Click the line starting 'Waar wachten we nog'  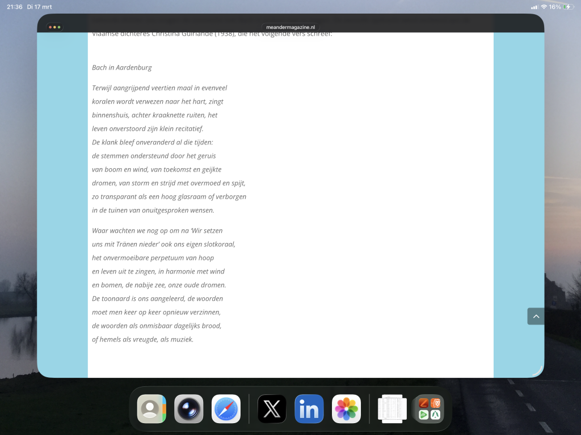(157, 231)
